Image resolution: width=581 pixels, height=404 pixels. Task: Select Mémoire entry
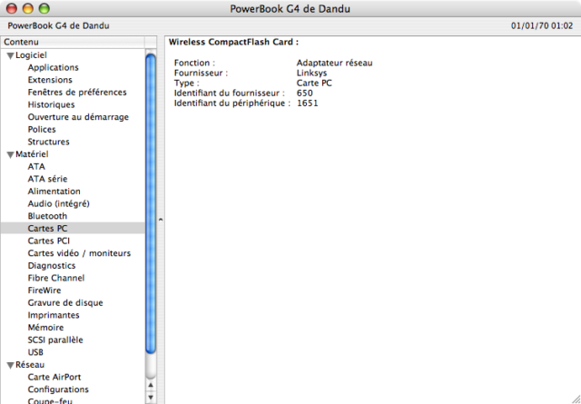[x=45, y=328]
